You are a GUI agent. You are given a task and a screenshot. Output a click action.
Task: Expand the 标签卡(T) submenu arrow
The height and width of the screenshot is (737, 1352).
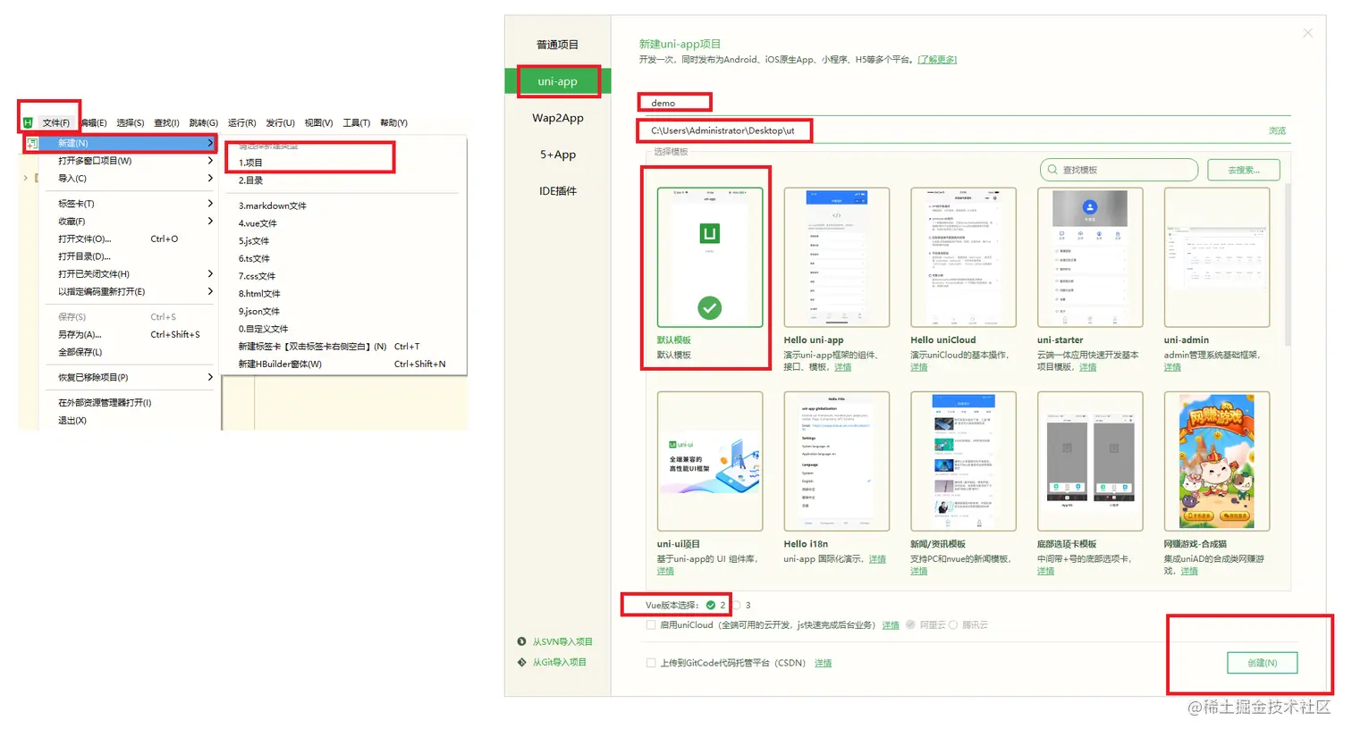(210, 204)
